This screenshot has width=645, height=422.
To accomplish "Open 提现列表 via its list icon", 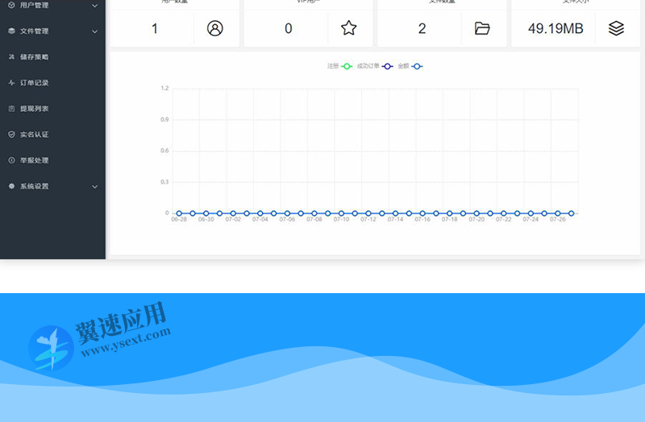I will tap(11, 109).
